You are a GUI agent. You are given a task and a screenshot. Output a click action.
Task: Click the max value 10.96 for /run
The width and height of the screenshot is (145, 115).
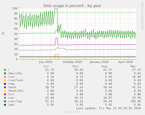pos(137,77)
